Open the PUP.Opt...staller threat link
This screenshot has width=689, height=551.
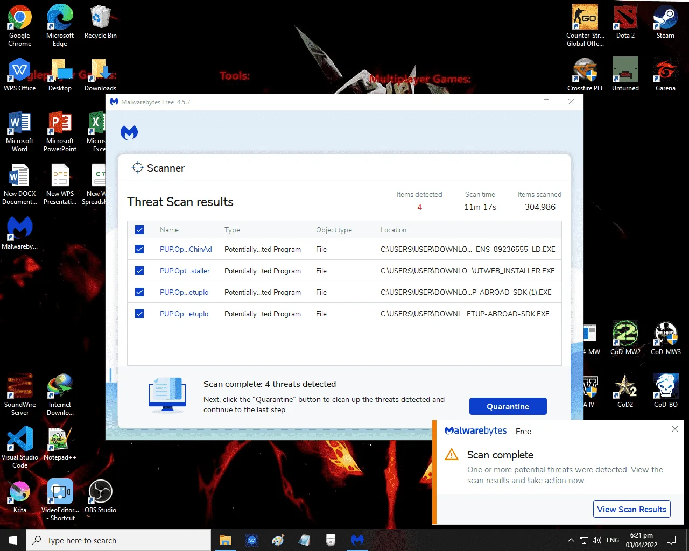pyautogui.click(x=185, y=271)
